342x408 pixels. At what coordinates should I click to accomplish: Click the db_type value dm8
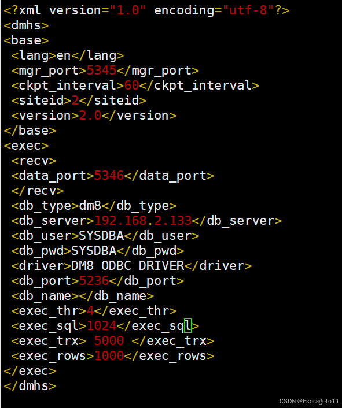point(90,206)
